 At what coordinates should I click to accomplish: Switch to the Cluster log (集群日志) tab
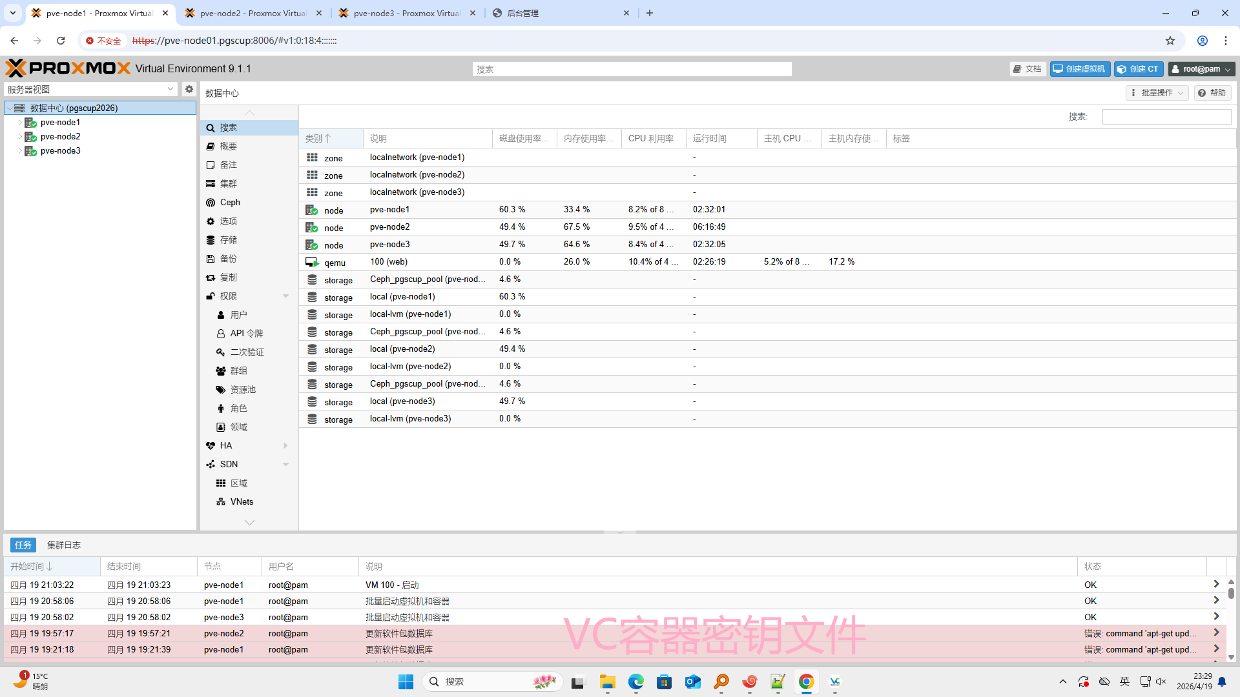pos(64,545)
